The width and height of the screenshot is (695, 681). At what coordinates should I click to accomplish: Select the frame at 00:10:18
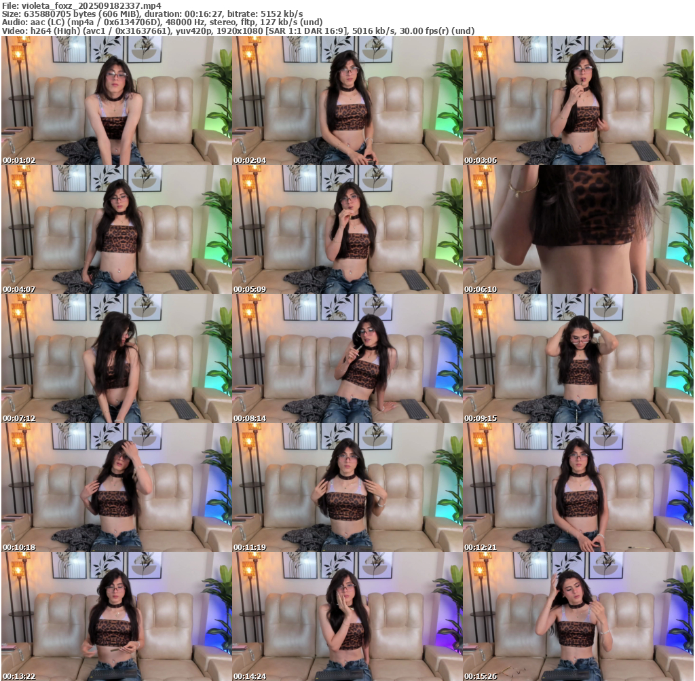coord(116,487)
